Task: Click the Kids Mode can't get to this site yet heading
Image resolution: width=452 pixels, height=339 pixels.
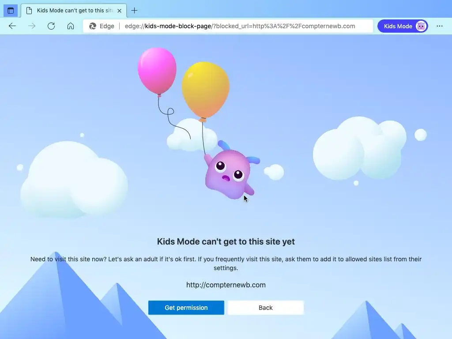Action: pos(226,241)
